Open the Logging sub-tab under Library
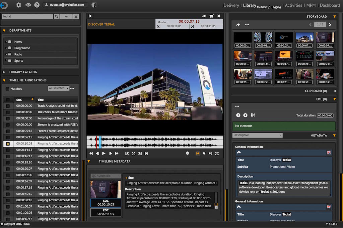The height and width of the screenshot is (228, 343). [276, 7]
